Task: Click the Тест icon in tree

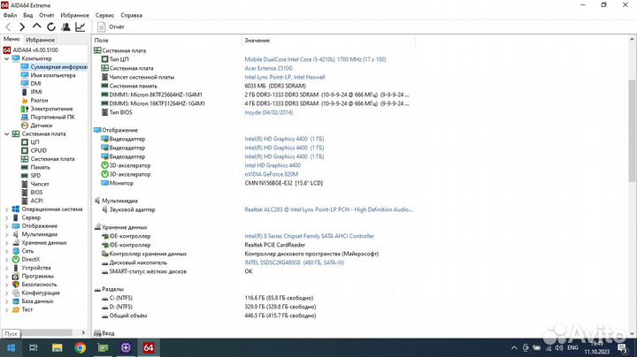Action: pos(15,309)
